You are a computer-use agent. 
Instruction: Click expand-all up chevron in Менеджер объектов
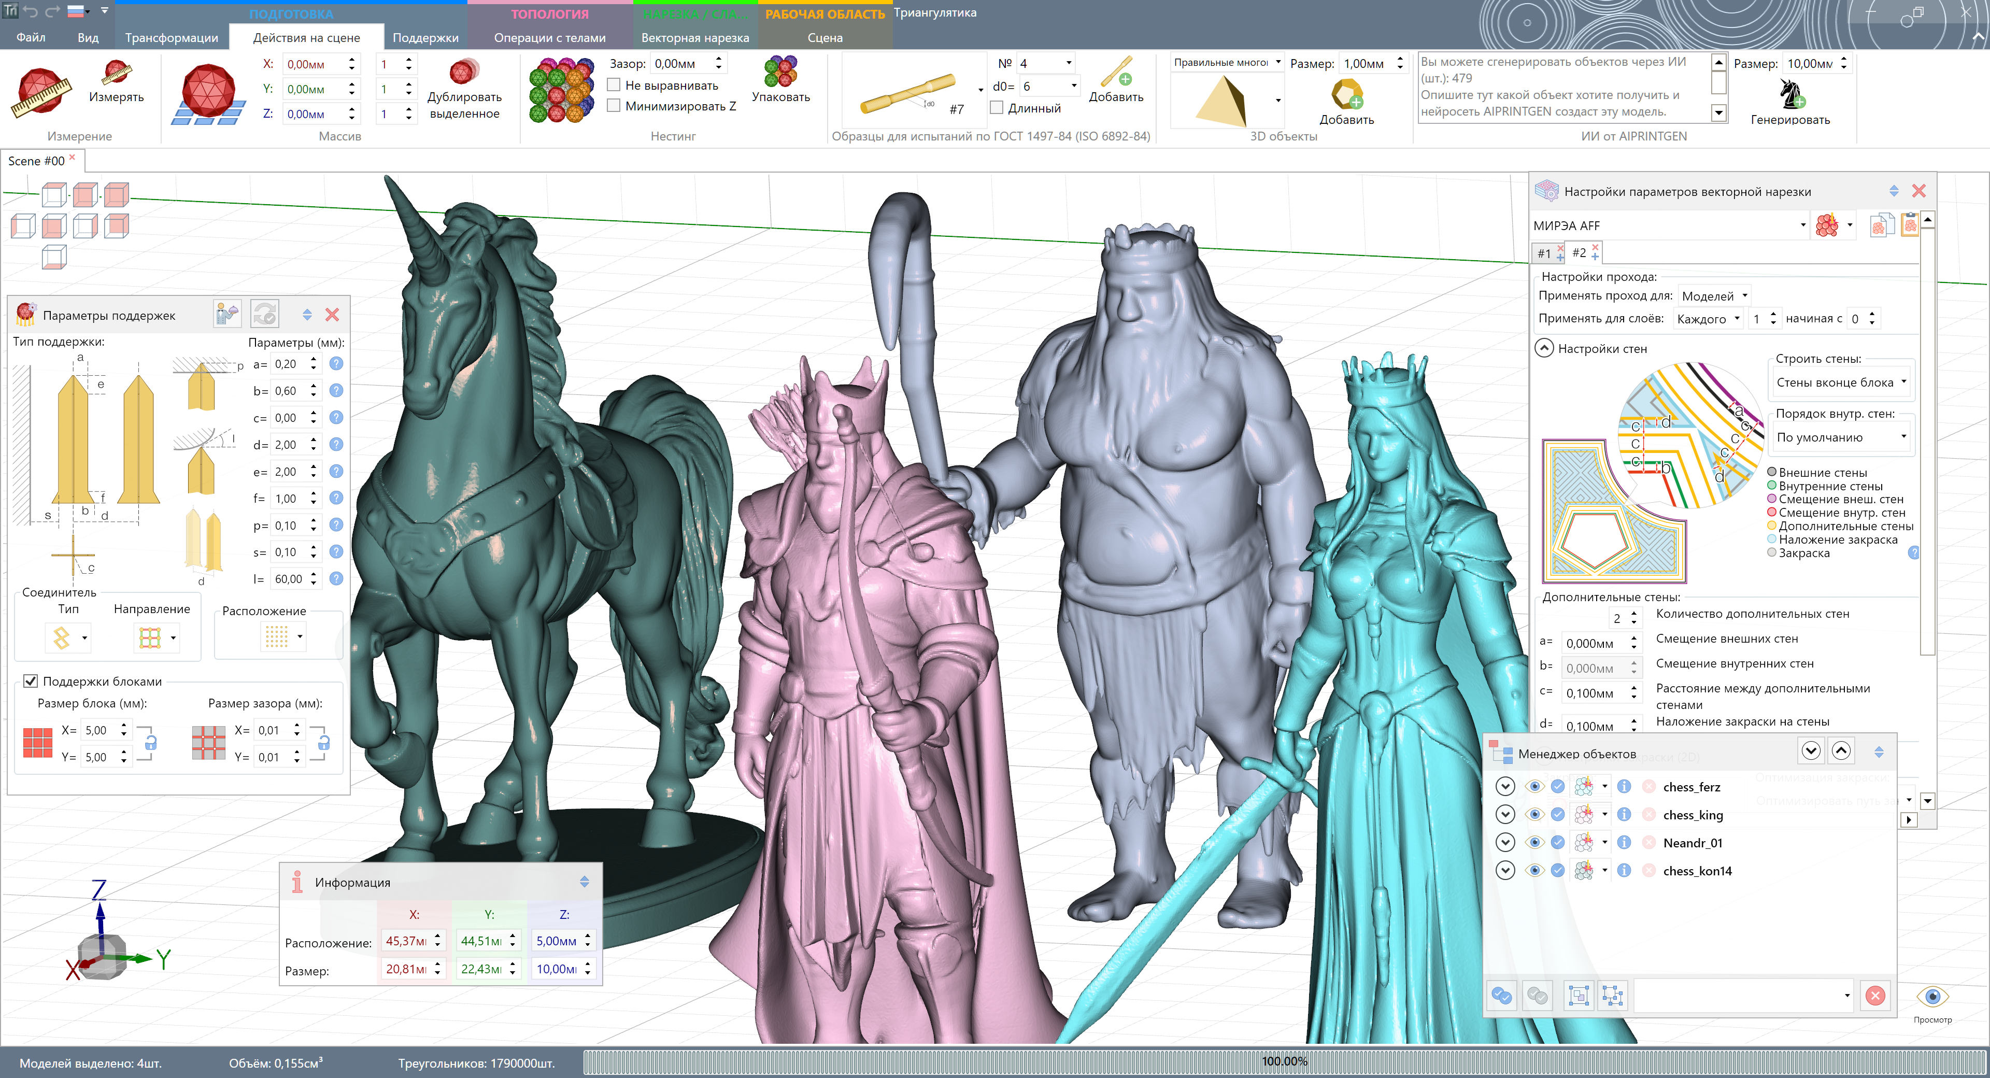(x=1841, y=750)
